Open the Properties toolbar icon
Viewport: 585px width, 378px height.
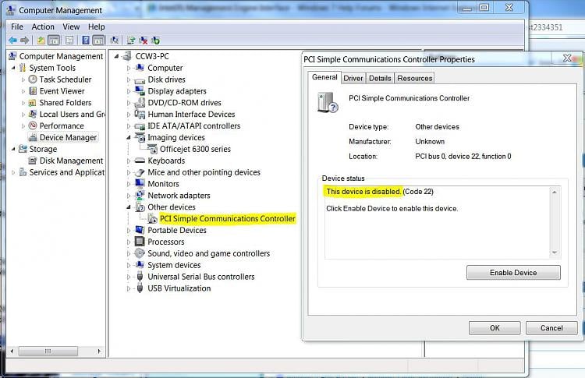click(x=69, y=41)
